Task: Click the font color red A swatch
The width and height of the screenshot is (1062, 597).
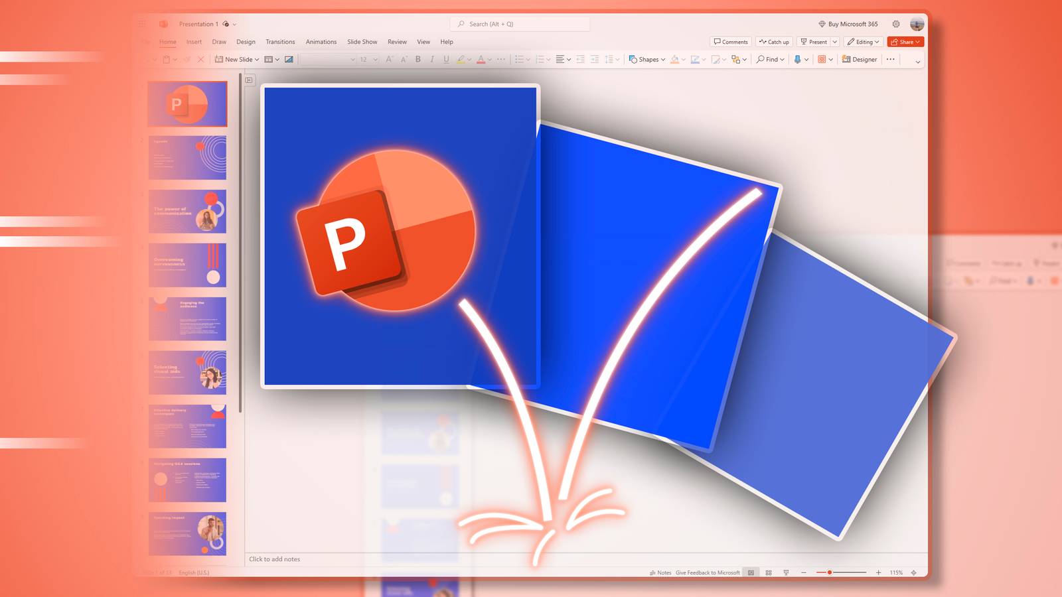Action: point(481,59)
